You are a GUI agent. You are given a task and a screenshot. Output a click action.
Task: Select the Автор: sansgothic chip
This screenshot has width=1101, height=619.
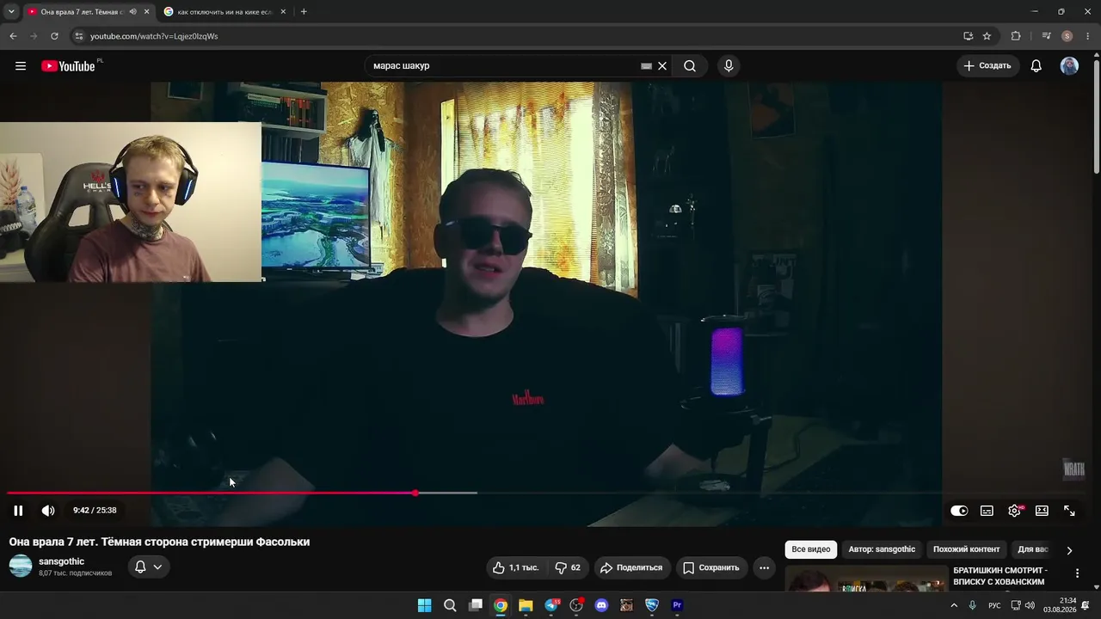883,549
